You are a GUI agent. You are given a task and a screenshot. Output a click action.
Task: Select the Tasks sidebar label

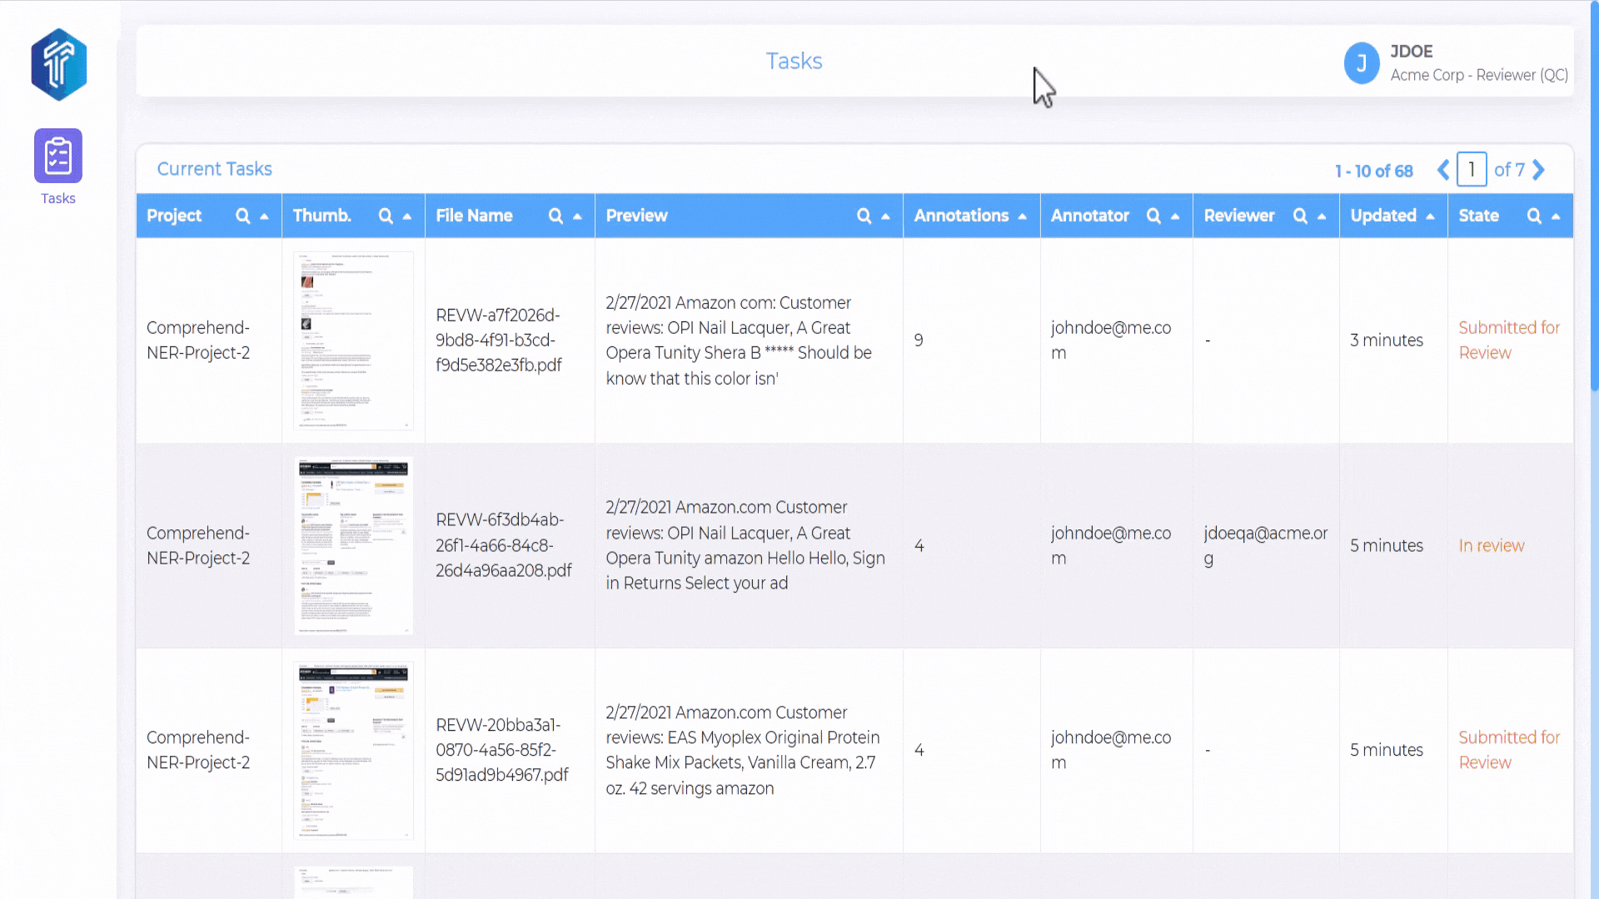(x=58, y=199)
